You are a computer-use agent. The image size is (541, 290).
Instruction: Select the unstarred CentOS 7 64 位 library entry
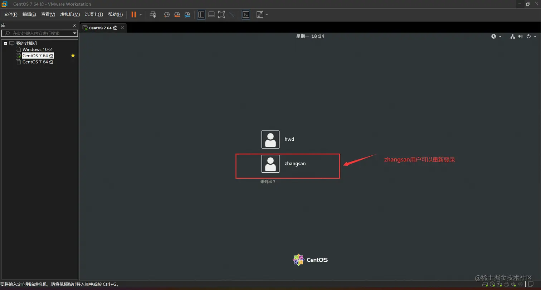tap(38, 62)
